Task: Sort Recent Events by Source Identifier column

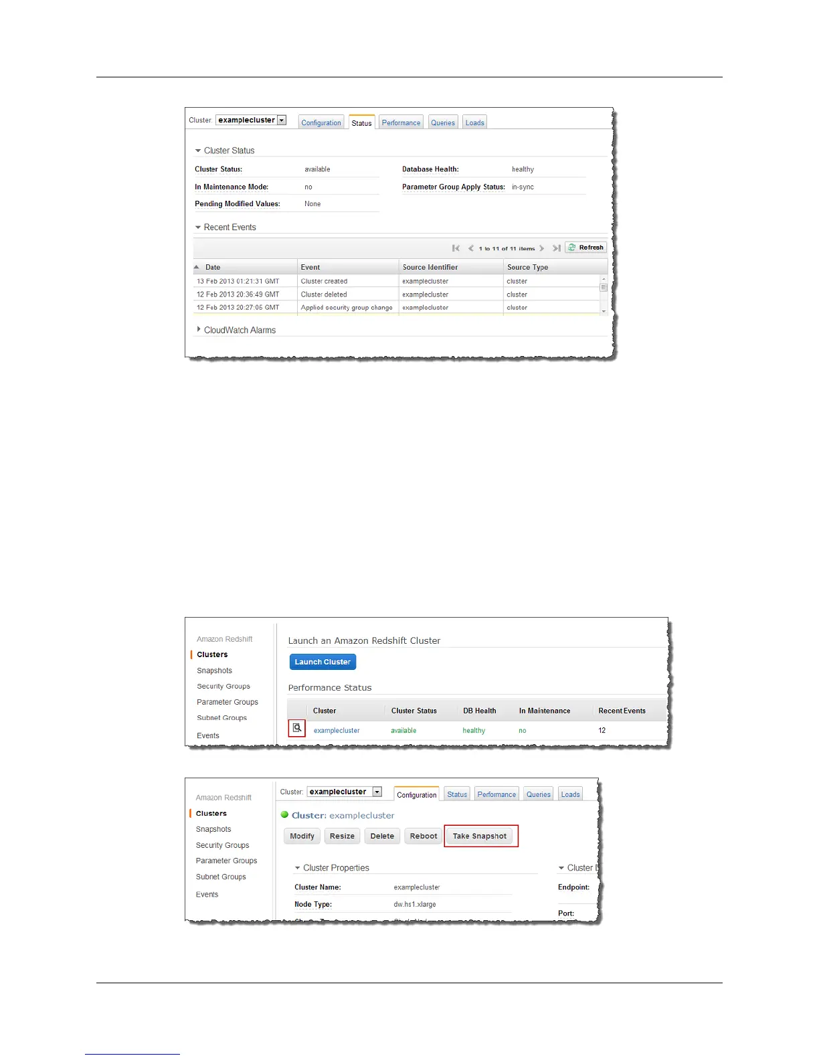Action: click(451, 267)
